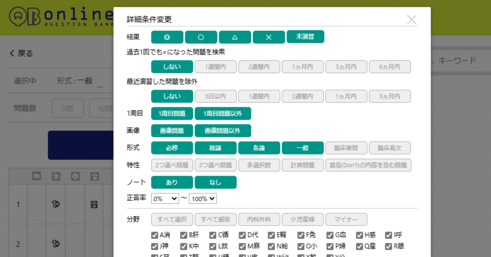The width and height of the screenshot is (491, 257).
Task: Toggle the note あり filter
Action: point(172,183)
